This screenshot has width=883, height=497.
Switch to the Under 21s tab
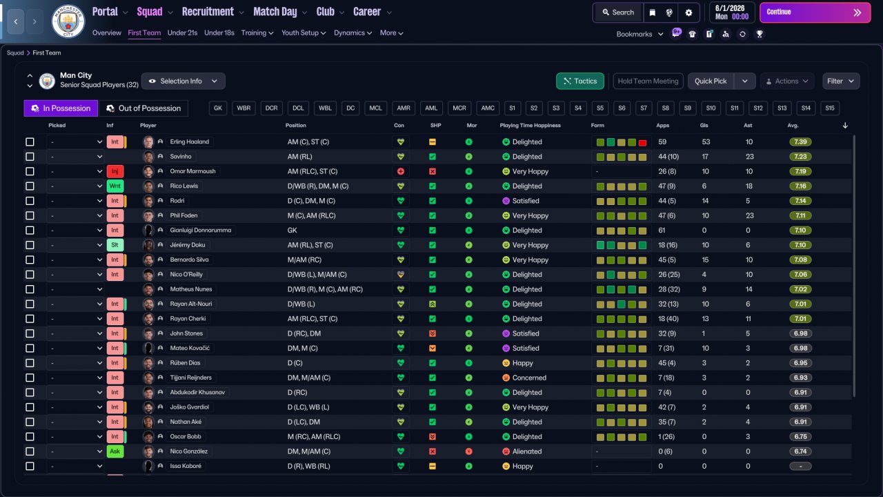[x=182, y=32]
